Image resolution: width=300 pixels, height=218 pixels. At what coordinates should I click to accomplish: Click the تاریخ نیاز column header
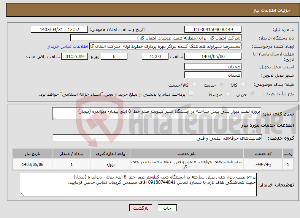(33, 154)
